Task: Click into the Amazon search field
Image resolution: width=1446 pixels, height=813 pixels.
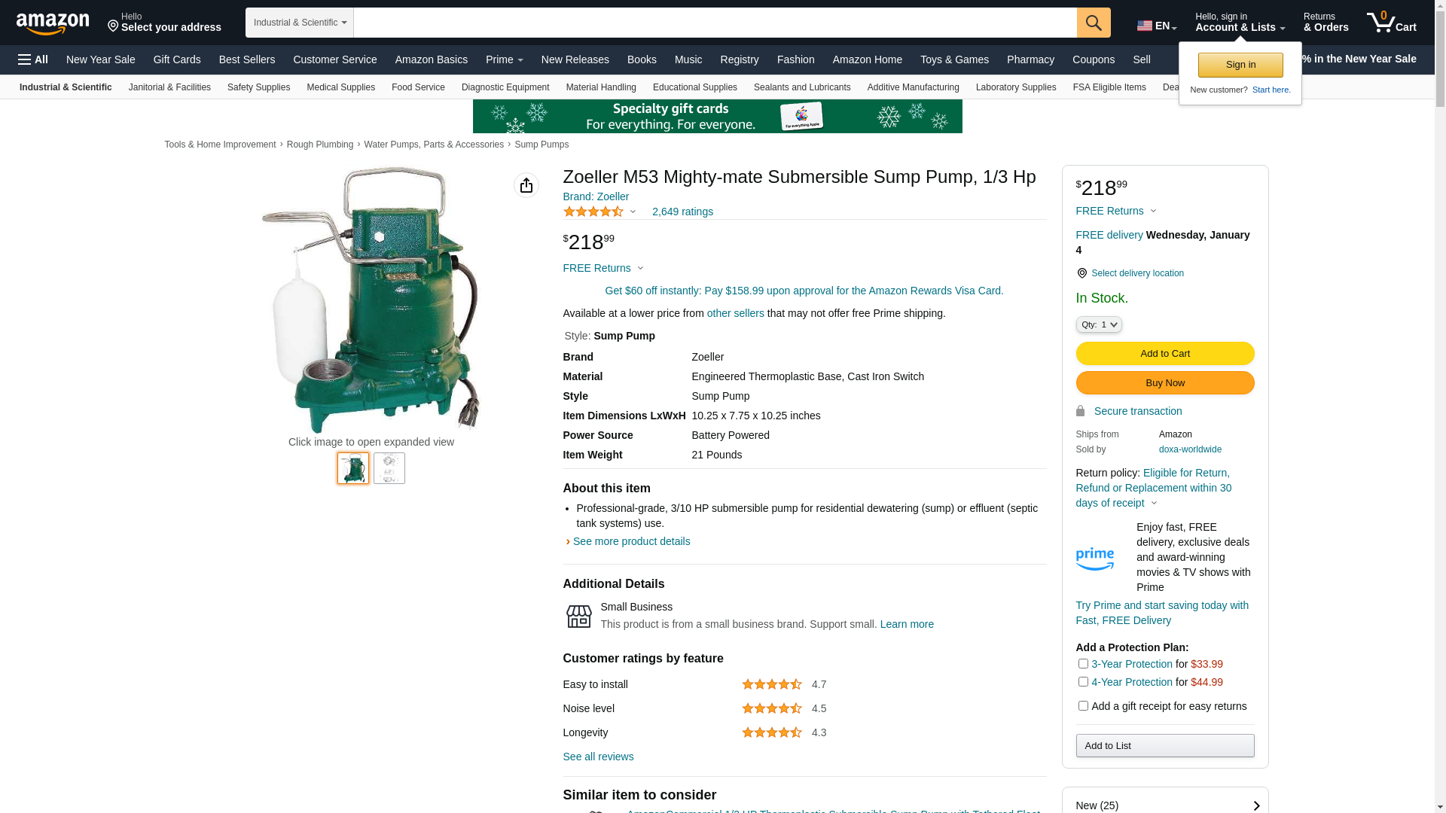Action: coord(715,23)
